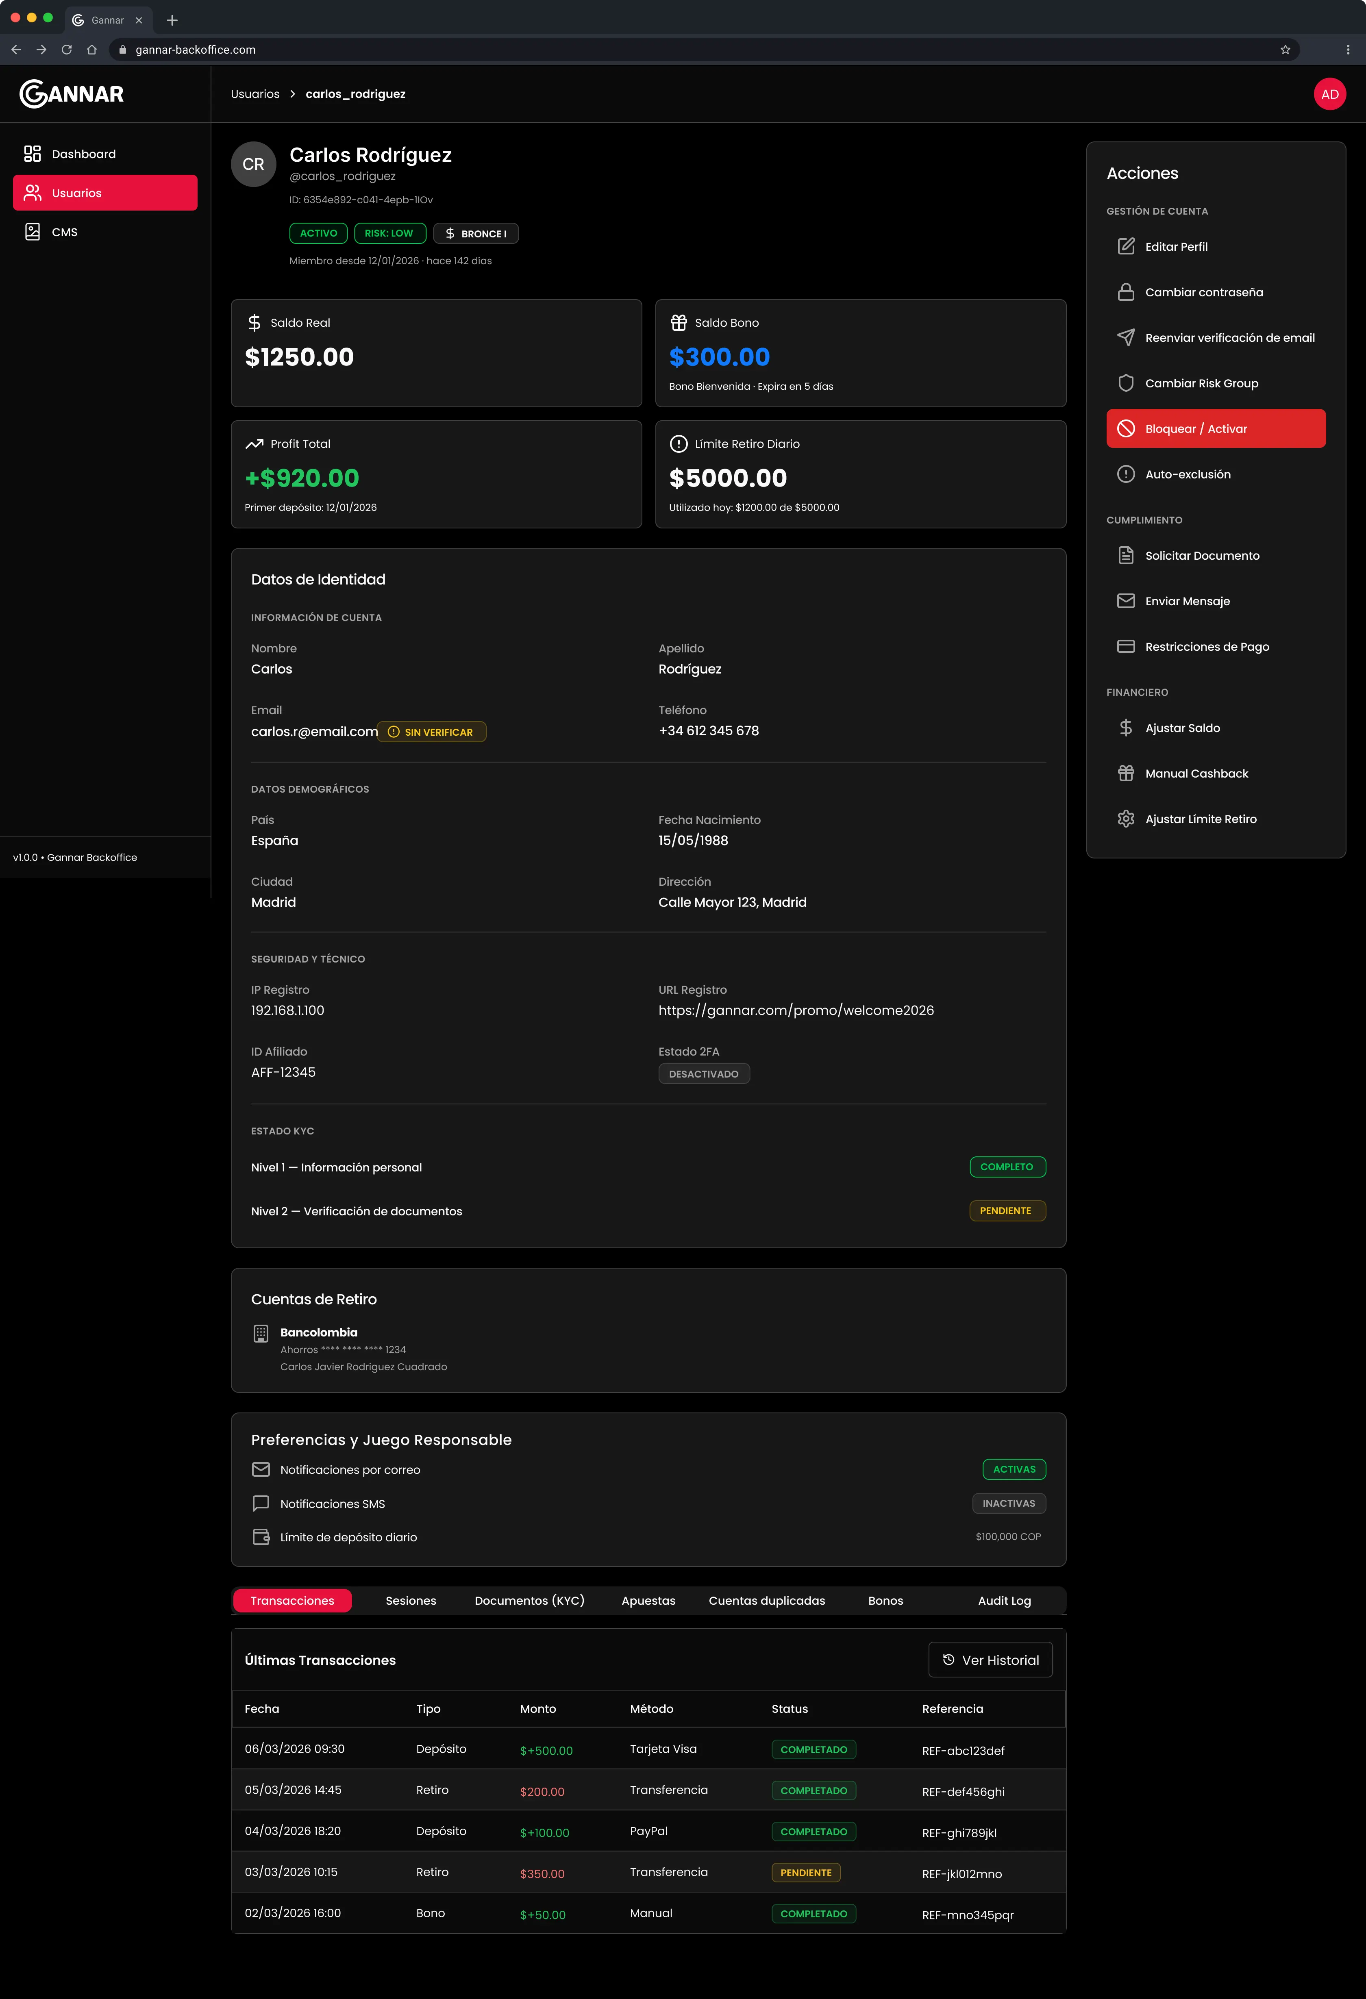The width and height of the screenshot is (1366, 1999).
Task: Open the Bonos tab
Action: pyautogui.click(x=885, y=1601)
